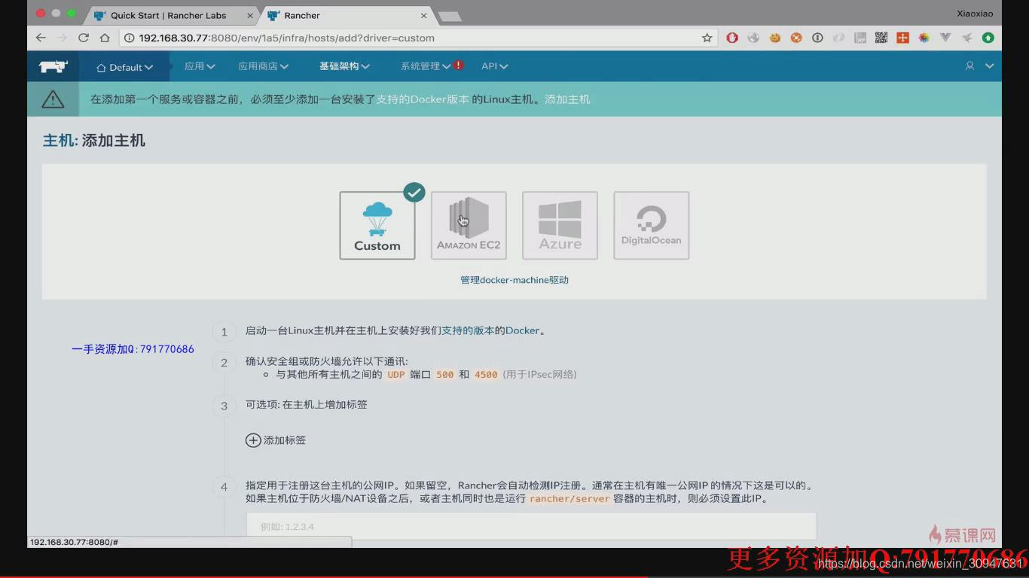Viewport: 1029px width, 578px height.
Task: Click the home icon beside Default
Action: 101,67
